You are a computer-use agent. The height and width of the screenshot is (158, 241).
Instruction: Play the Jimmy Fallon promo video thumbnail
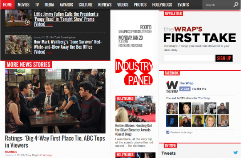[18, 18]
